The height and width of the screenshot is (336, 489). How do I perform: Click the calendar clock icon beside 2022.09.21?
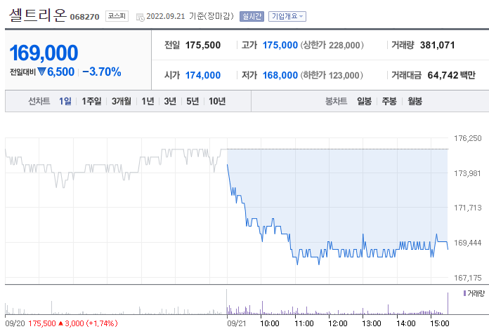(x=141, y=17)
